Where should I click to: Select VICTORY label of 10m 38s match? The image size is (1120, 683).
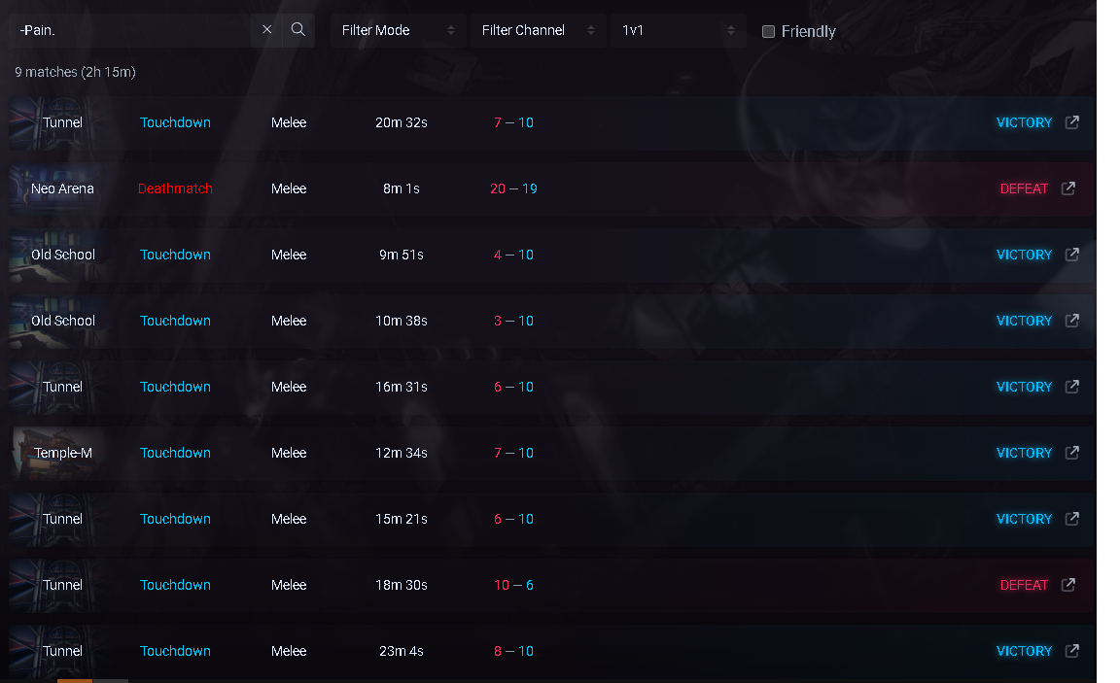coord(1024,321)
